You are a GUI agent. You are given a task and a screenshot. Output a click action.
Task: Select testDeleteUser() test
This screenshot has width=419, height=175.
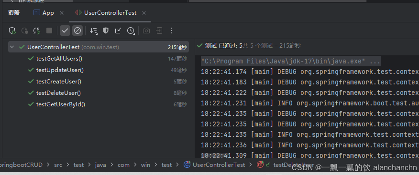click(x=58, y=93)
